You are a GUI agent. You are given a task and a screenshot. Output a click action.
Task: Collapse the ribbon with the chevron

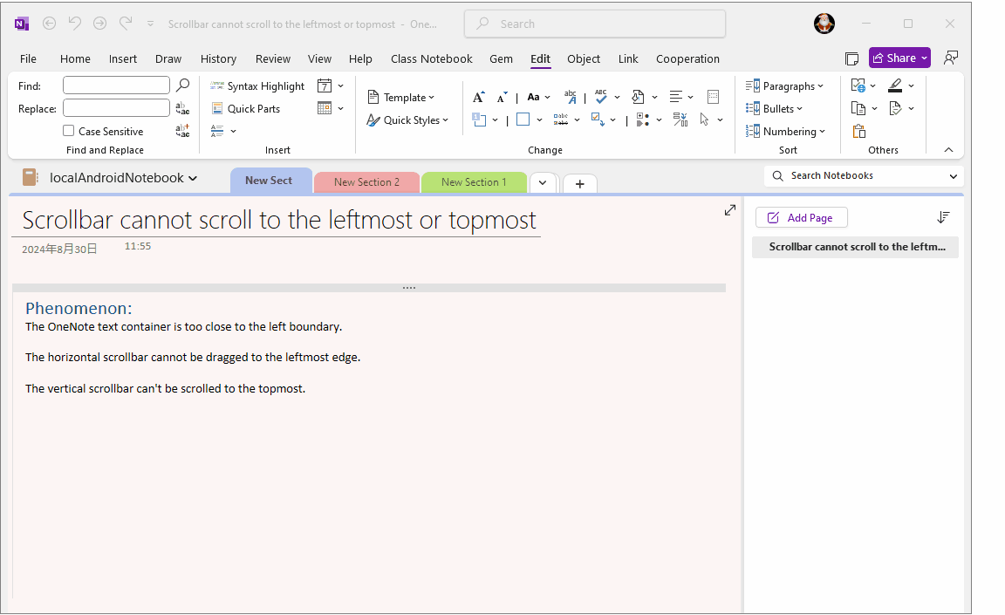click(x=948, y=150)
